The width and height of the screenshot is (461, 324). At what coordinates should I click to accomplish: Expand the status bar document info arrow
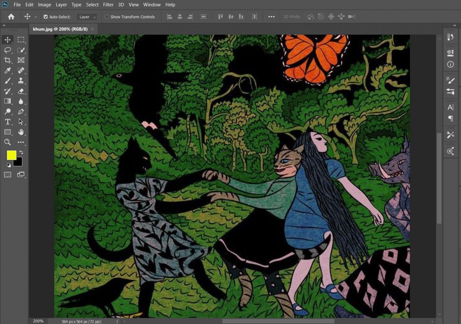click(x=118, y=321)
